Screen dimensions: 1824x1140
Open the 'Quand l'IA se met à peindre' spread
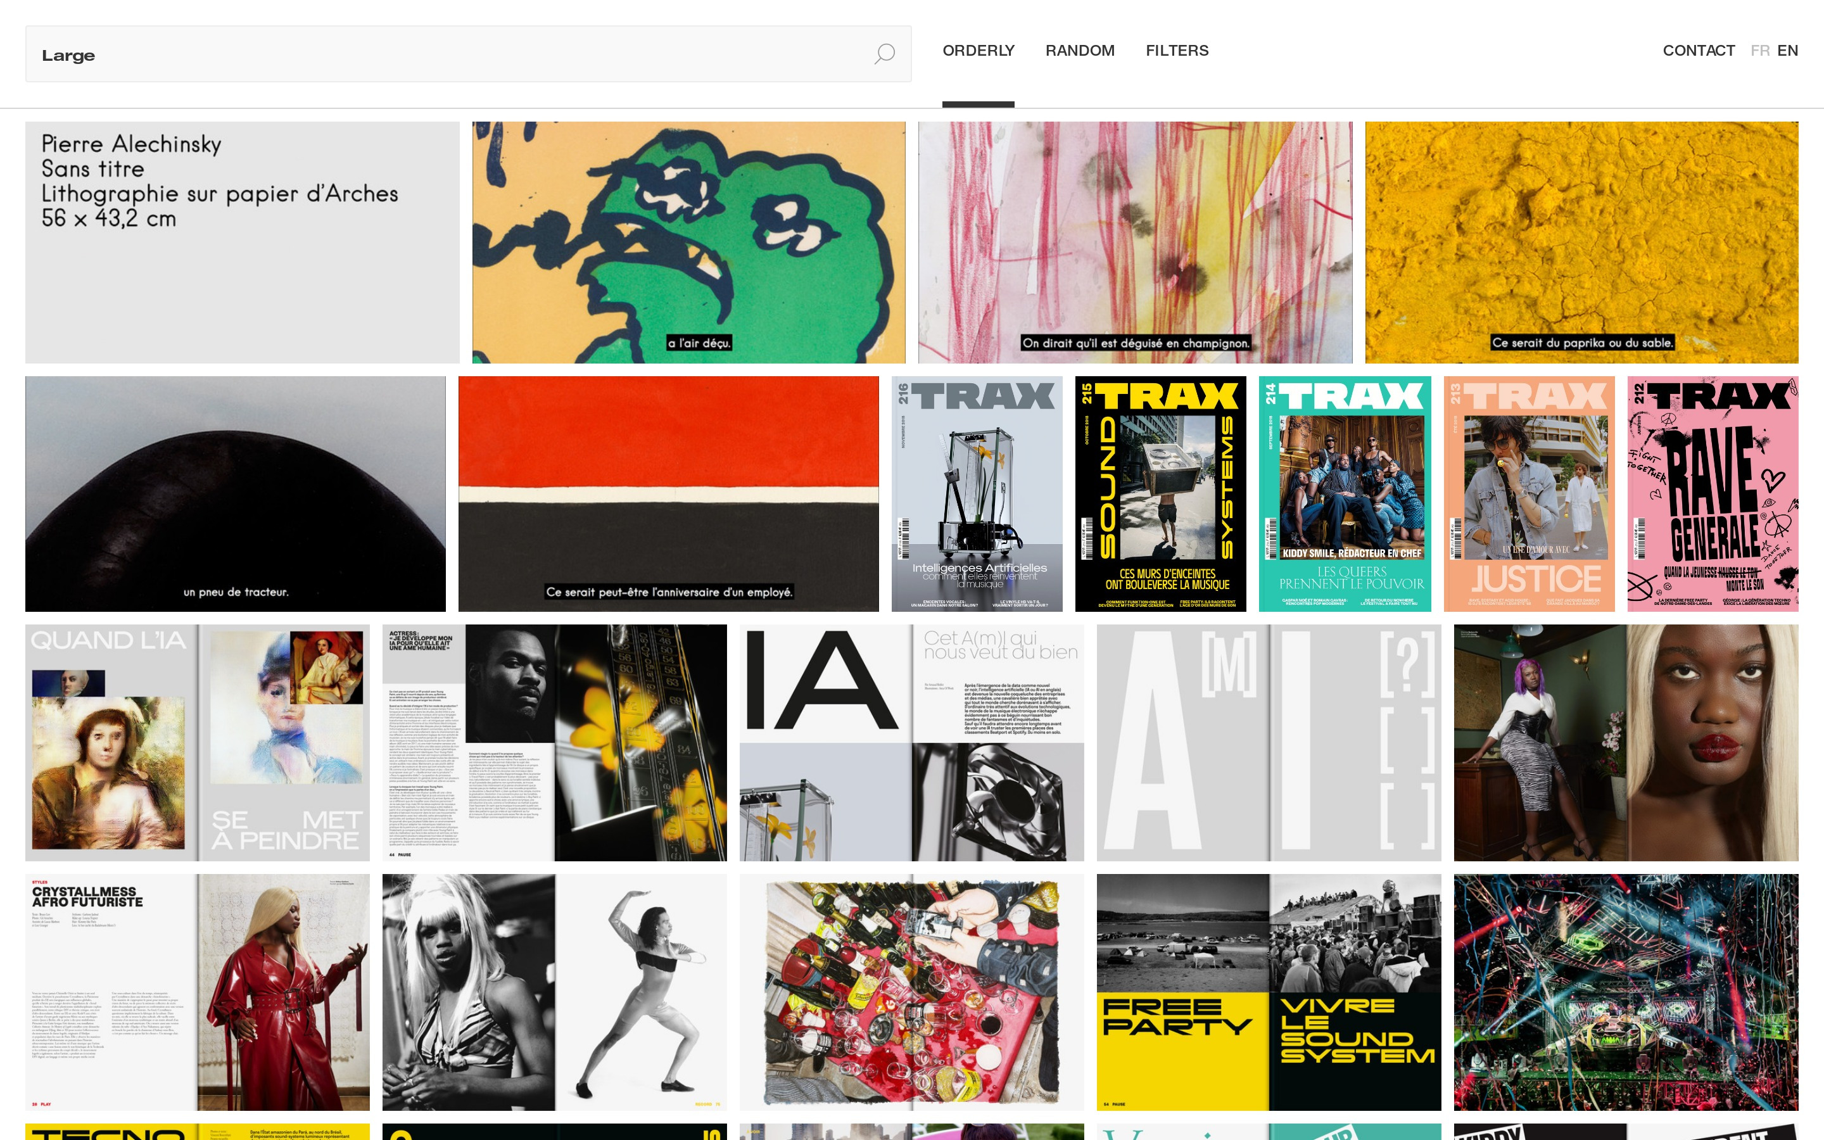click(198, 743)
